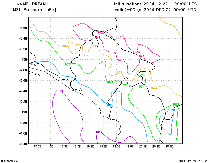Click the NMME-DREAM1 model title

(32, 4)
